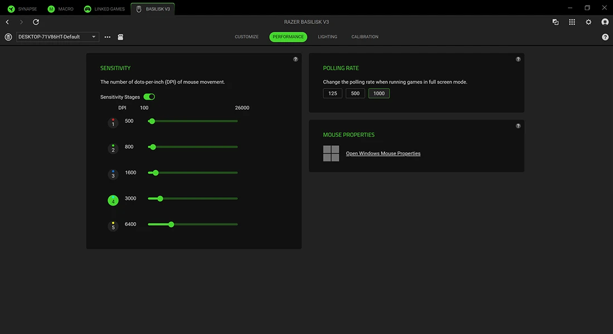The image size is (613, 334).
Task: Click the main help icon below avatar
Action: click(605, 37)
